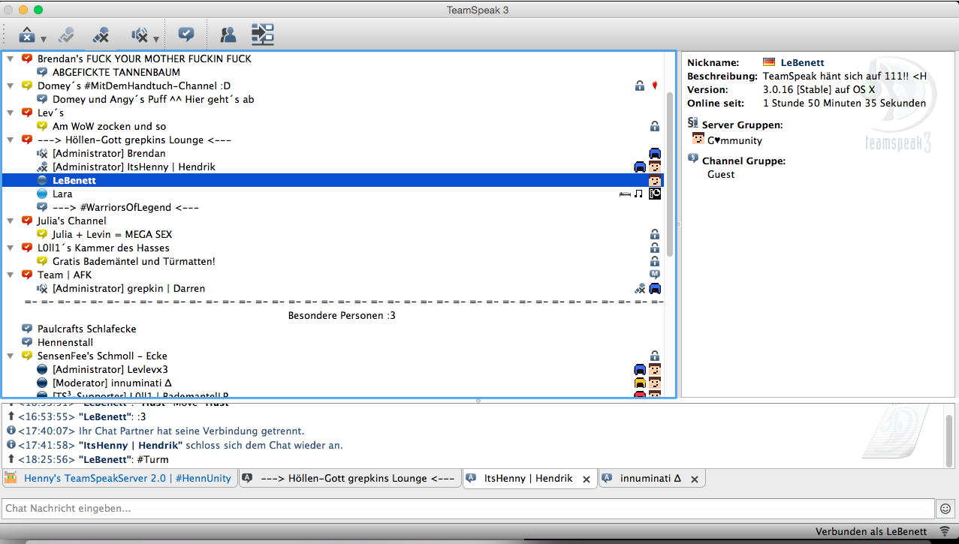The image size is (959, 544).
Task: Toggle Mute Microphone in the toolbar
Action: pos(101,35)
